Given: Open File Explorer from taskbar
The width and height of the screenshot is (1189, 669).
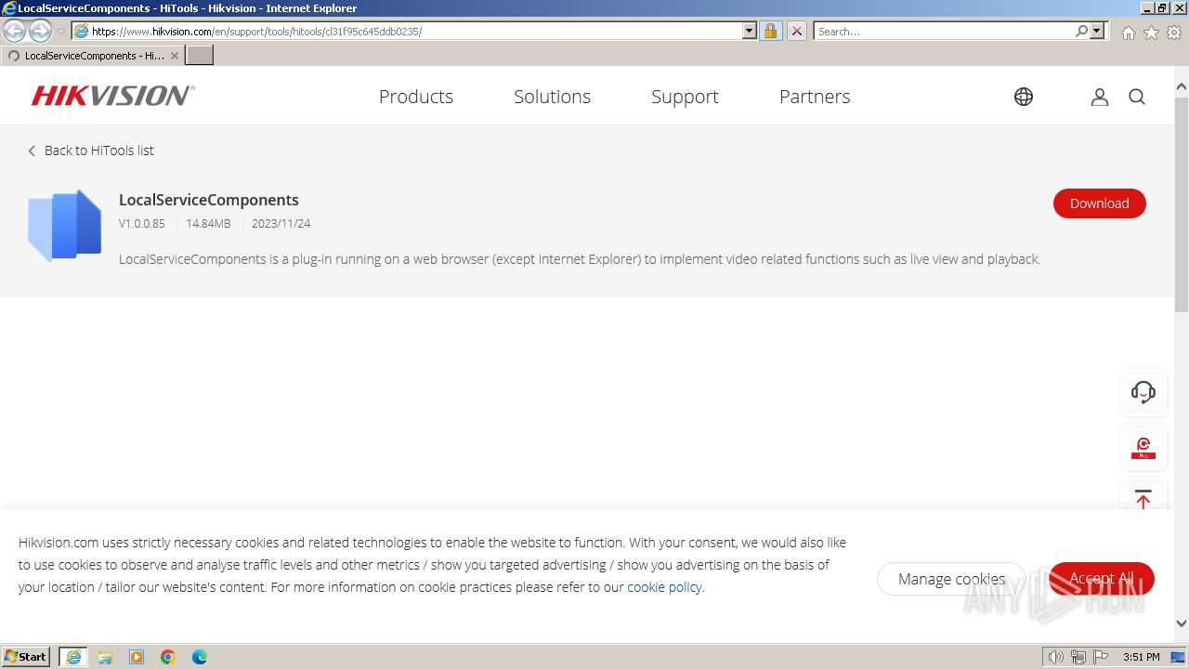Looking at the screenshot, I should [105, 657].
